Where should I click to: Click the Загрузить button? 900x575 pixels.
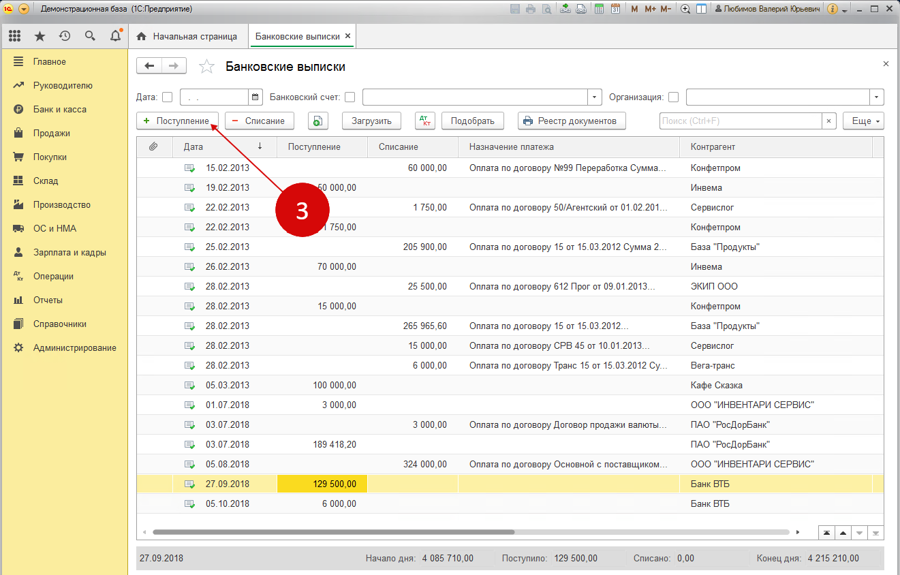tap(371, 121)
